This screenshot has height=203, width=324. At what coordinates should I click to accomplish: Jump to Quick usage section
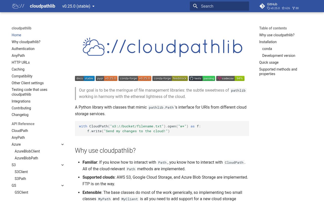pos(269,62)
